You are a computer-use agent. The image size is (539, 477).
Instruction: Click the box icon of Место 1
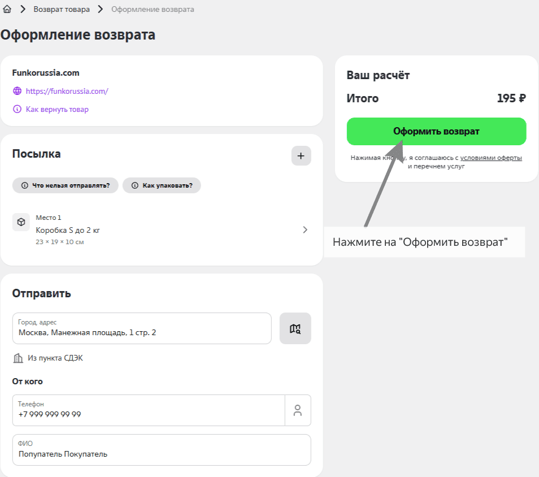point(21,222)
